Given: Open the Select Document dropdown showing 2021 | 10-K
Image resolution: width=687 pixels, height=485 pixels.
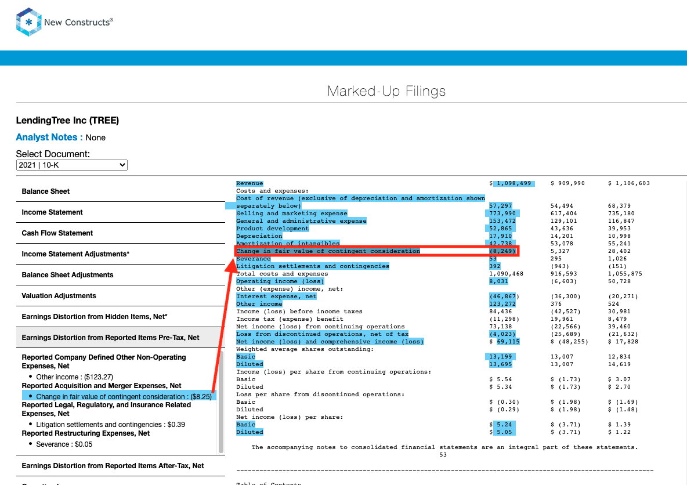Looking at the screenshot, I should tap(72, 165).
